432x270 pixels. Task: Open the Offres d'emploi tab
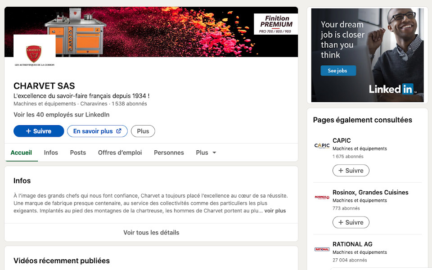[120, 153]
